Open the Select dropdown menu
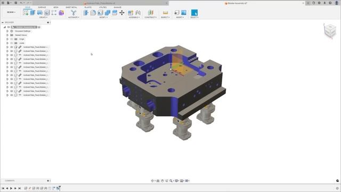Viewport: 341px width, 192px height. pos(194,17)
